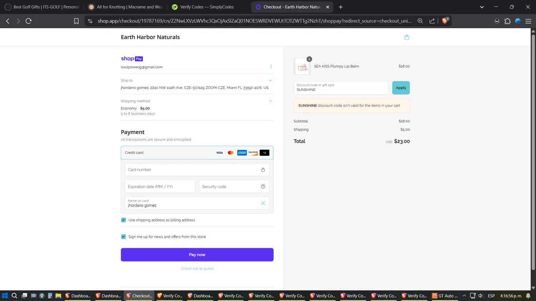Click the zoom magnifier icon in address bar
The width and height of the screenshot is (536, 301).
click(x=420, y=21)
